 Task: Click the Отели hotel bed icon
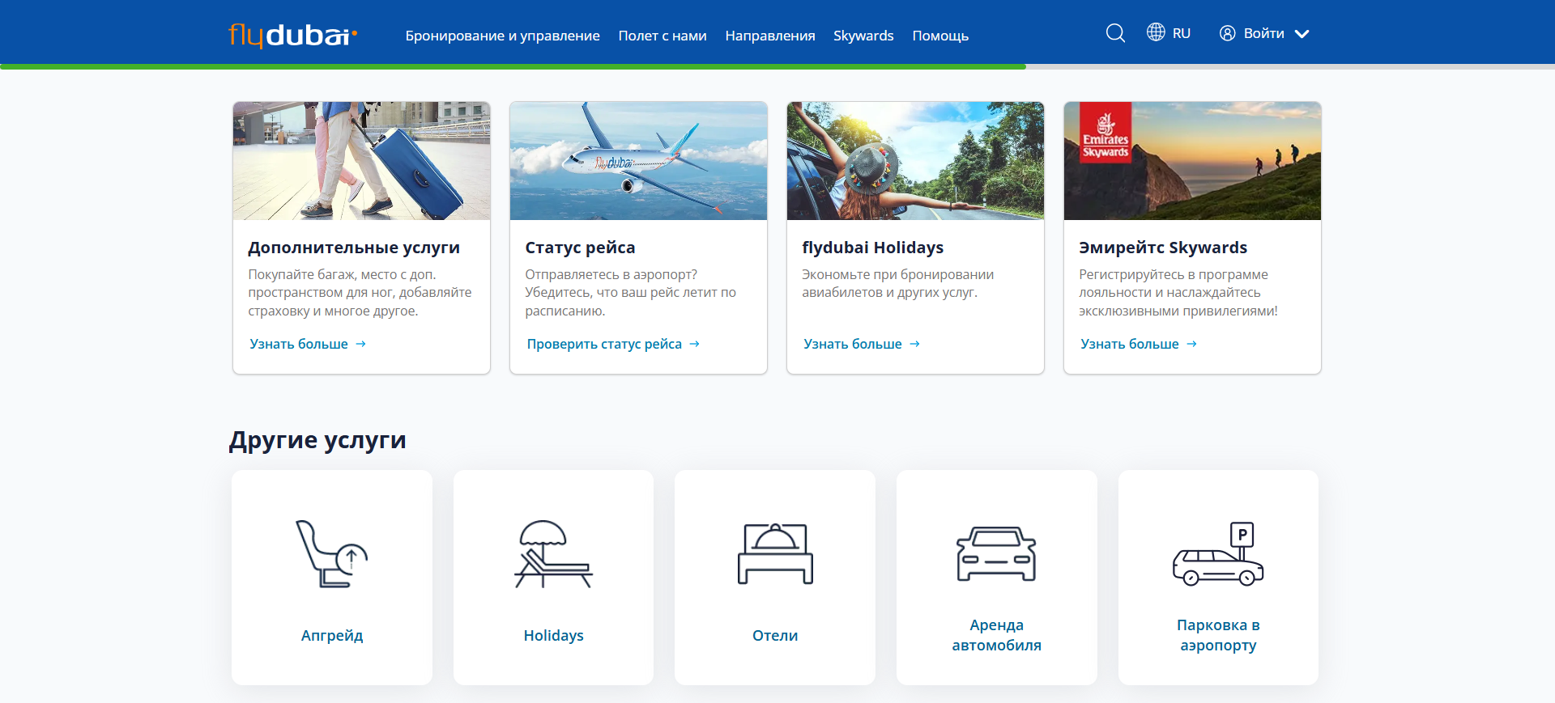(x=775, y=554)
